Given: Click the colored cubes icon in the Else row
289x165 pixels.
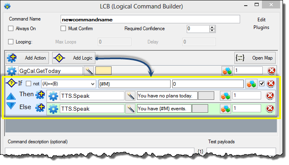Looking at the screenshot, I should (x=226, y=109).
